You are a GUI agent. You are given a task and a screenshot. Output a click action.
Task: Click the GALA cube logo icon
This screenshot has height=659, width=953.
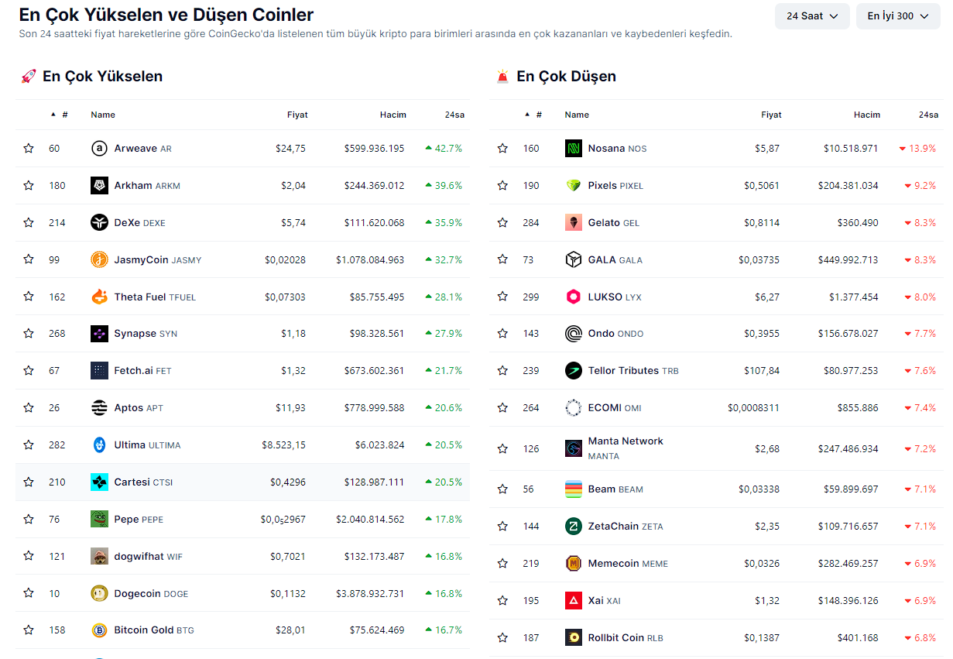click(573, 259)
